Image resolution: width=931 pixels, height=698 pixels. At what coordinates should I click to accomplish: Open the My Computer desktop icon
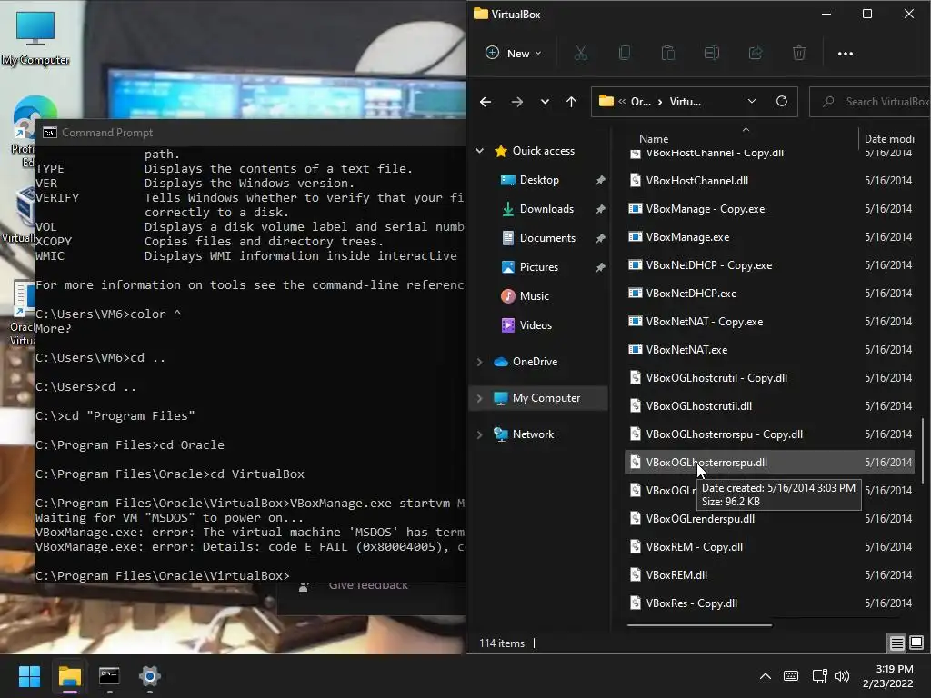point(35,38)
